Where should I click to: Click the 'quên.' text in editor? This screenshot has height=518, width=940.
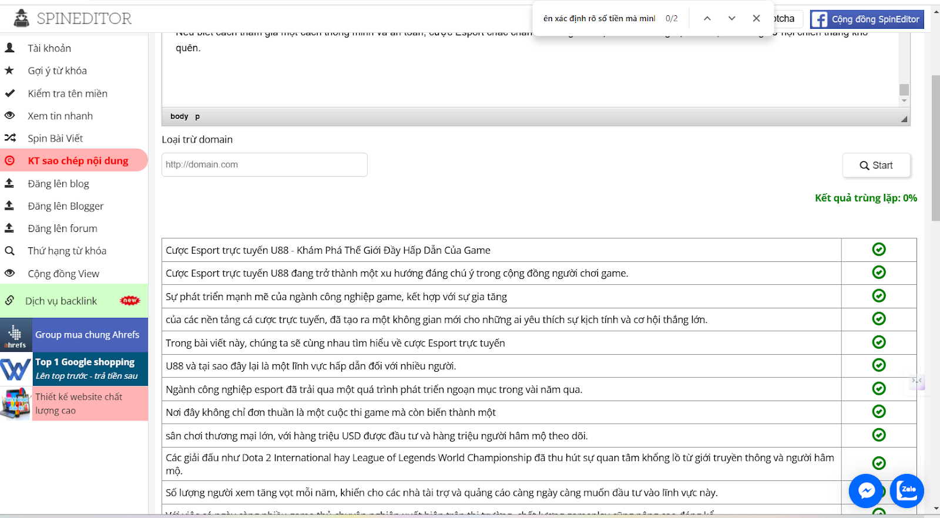188,48
